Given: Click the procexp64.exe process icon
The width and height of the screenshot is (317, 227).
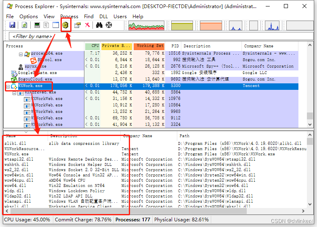Looking at the screenshot, I should [x=27, y=54].
